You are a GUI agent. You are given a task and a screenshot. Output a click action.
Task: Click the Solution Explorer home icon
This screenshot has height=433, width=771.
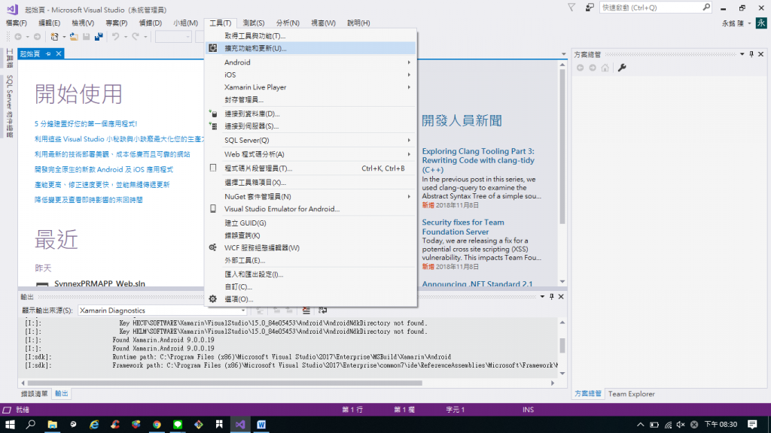(605, 68)
